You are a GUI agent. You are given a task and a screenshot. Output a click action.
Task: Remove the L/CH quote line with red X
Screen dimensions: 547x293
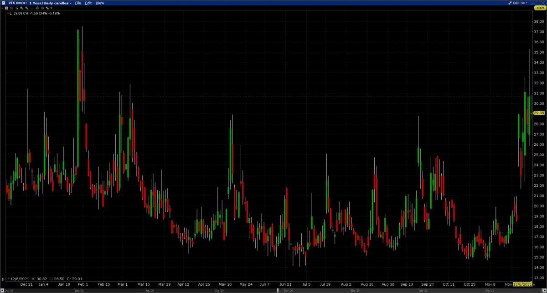click(8, 13)
